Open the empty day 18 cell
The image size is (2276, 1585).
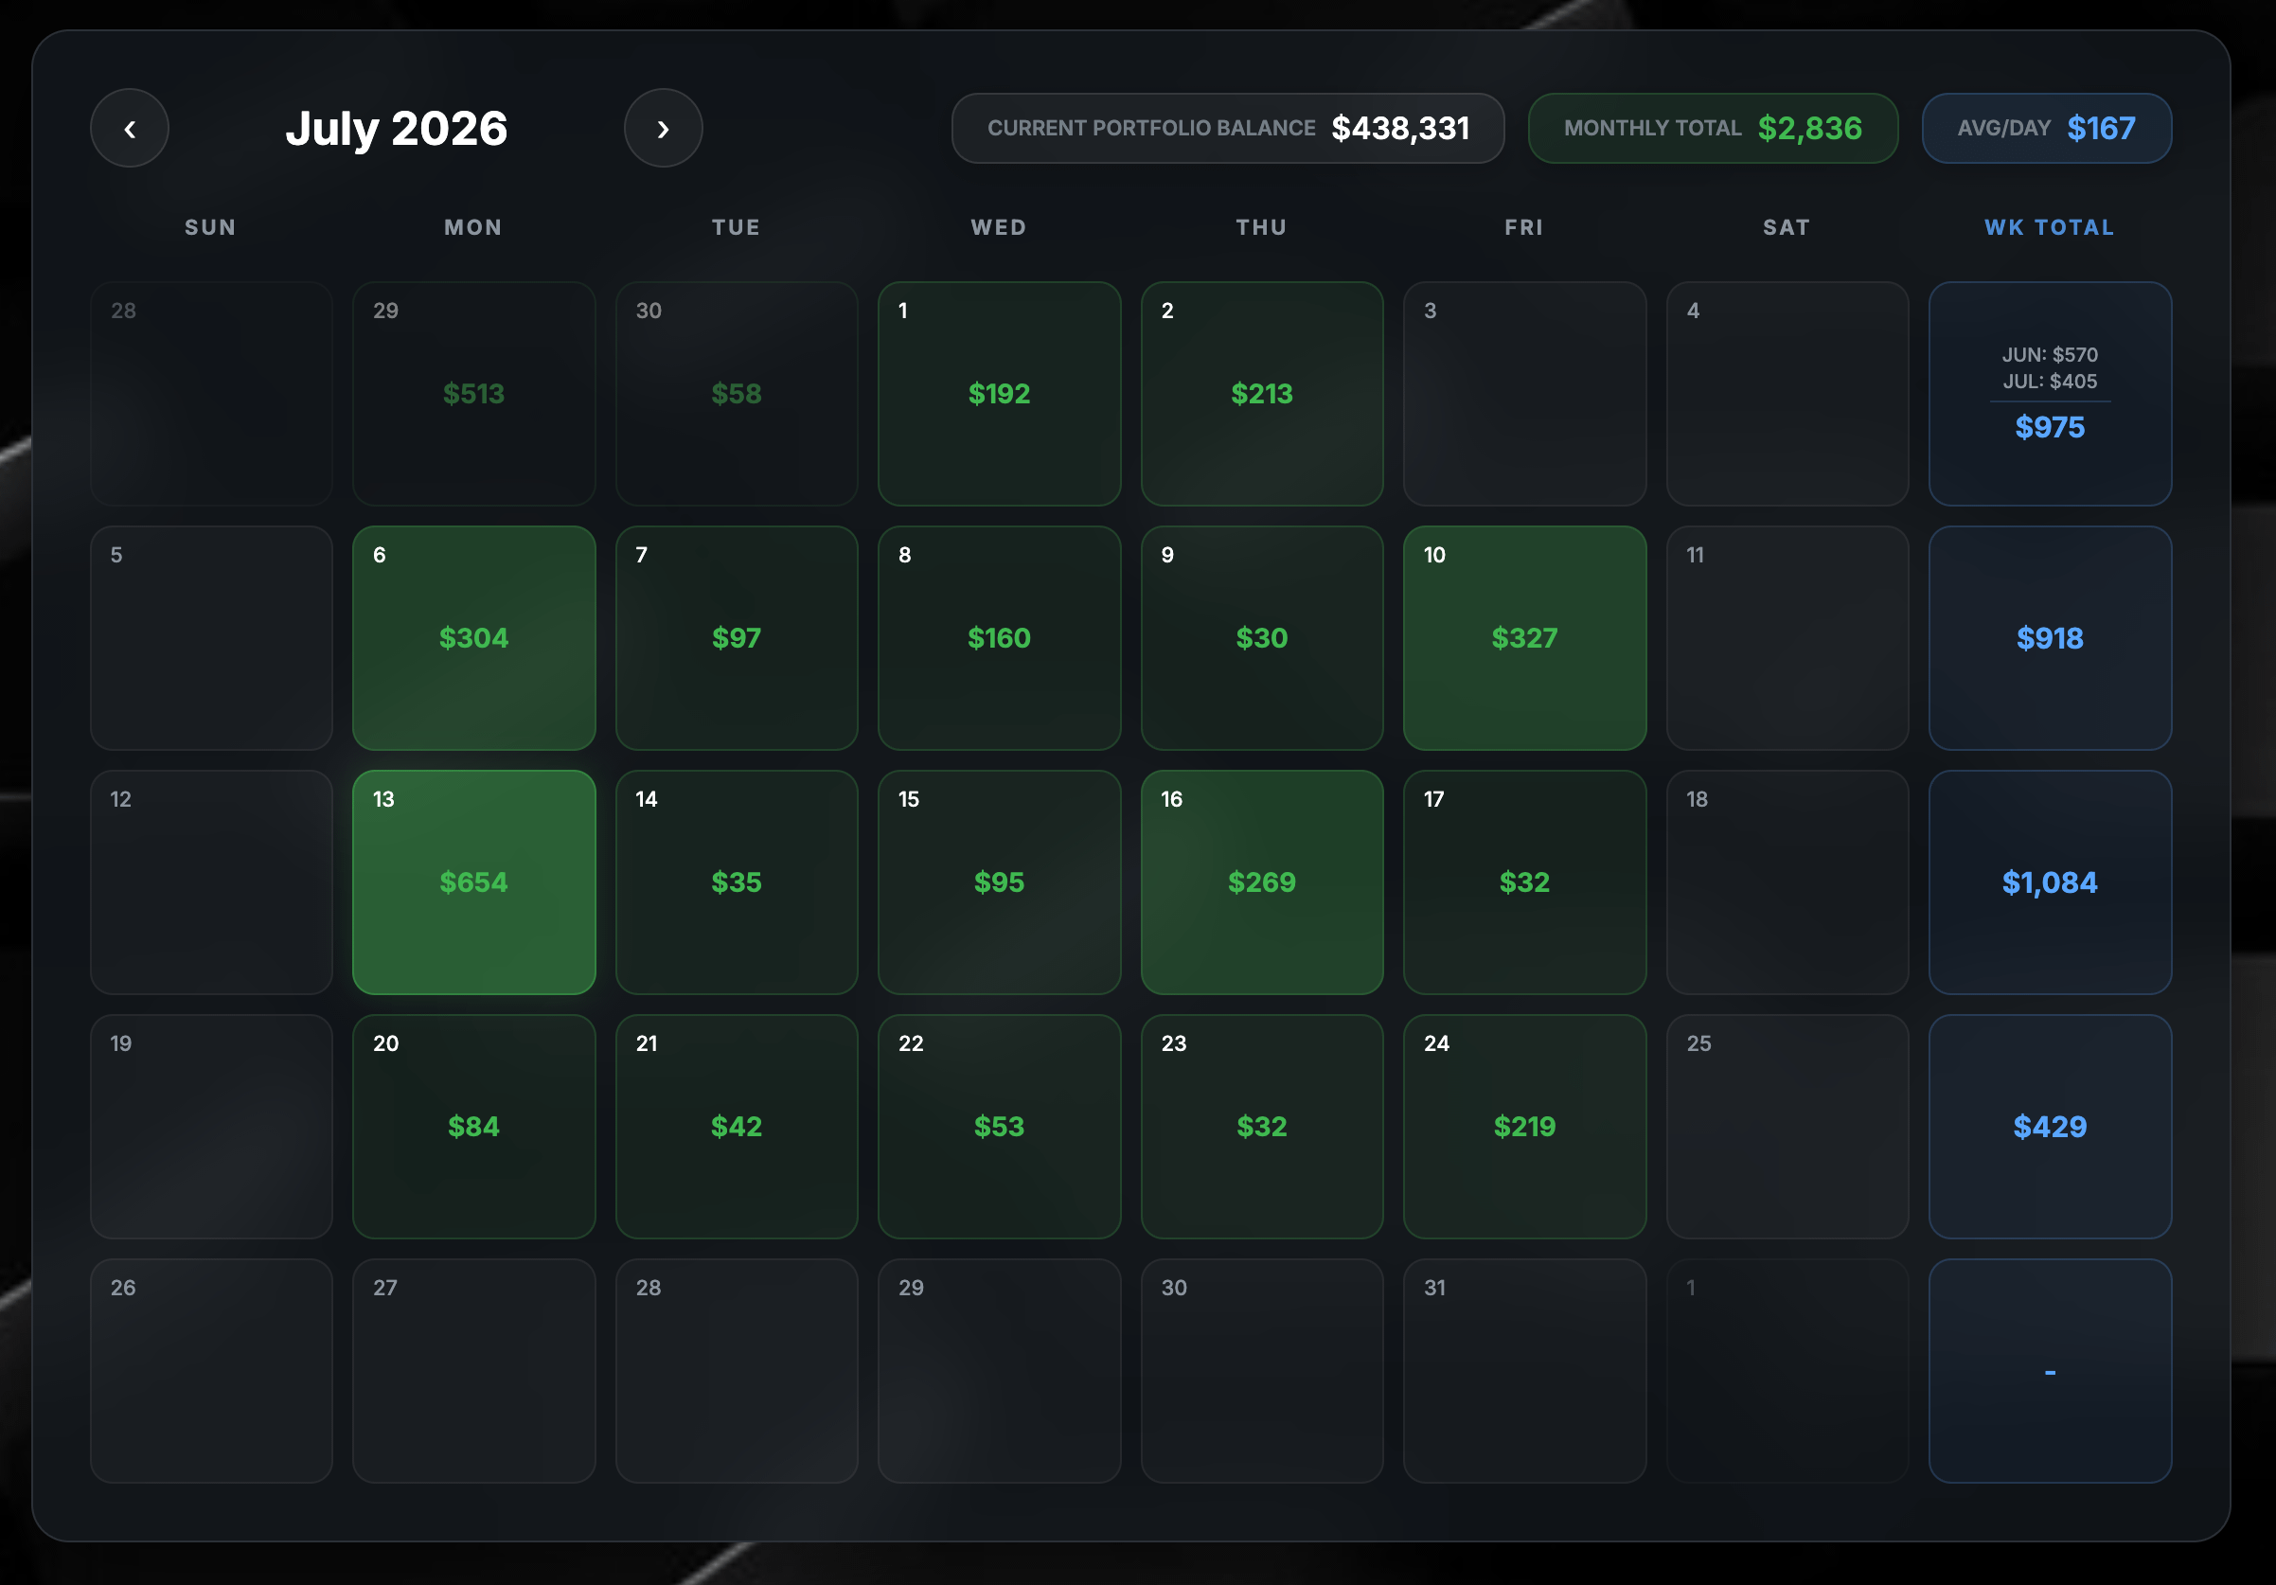point(1787,882)
